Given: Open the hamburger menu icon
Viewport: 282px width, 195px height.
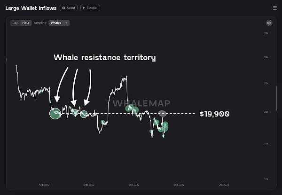Looking at the screenshot, I should pos(274,8).
